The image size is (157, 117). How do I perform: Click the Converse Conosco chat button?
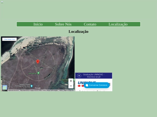97,85
